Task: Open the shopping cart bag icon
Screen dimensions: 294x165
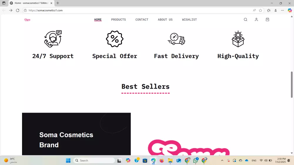Action: [267, 19]
